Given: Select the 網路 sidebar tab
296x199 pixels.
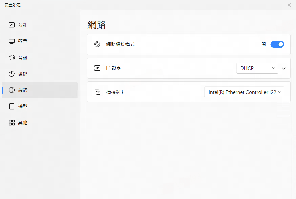Looking at the screenshot, I should 39,90.
